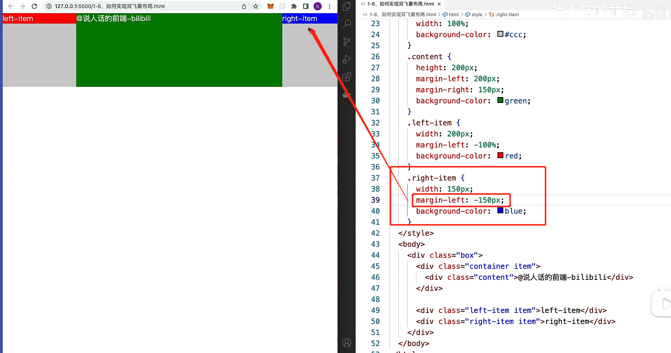Open Chrome three-dot menu
This screenshot has width=671, height=353.
(329, 6)
